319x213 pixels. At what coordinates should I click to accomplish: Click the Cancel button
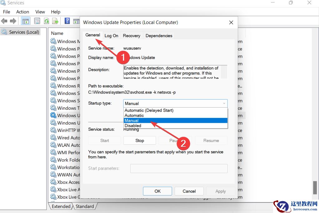click(189, 191)
